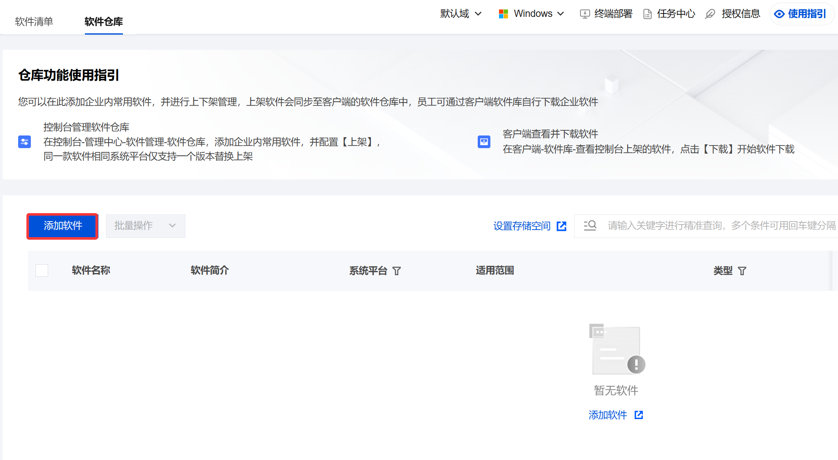Click the type column filter funnel icon
838x460 pixels.
[742, 271]
